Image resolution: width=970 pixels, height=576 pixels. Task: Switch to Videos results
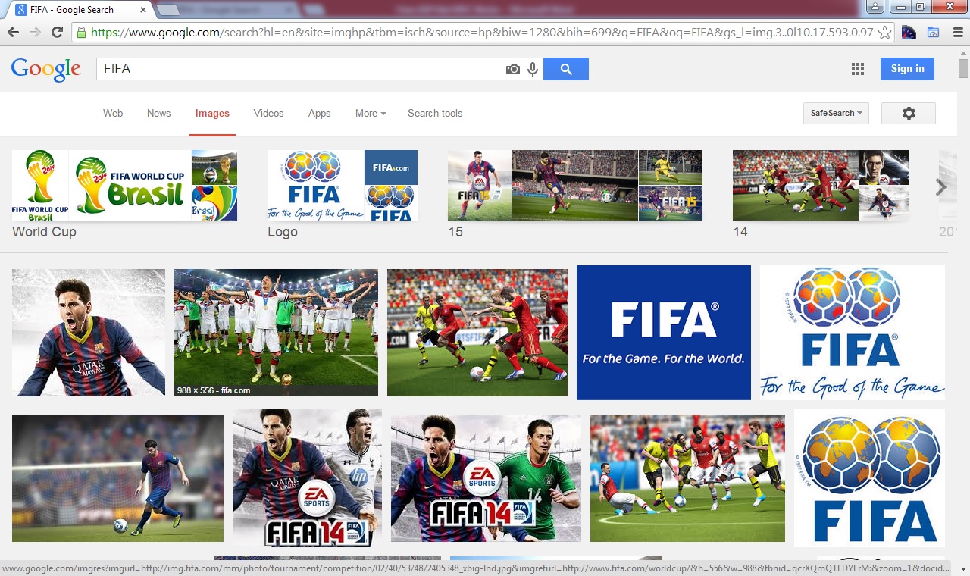(268, 113)
